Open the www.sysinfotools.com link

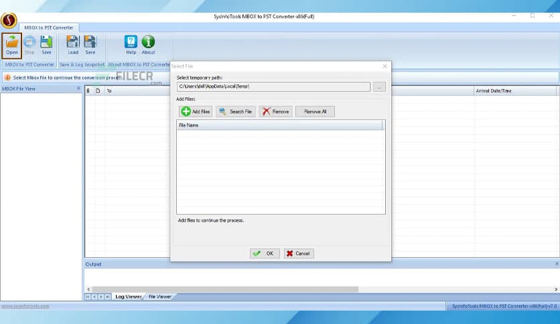point(25,306)
